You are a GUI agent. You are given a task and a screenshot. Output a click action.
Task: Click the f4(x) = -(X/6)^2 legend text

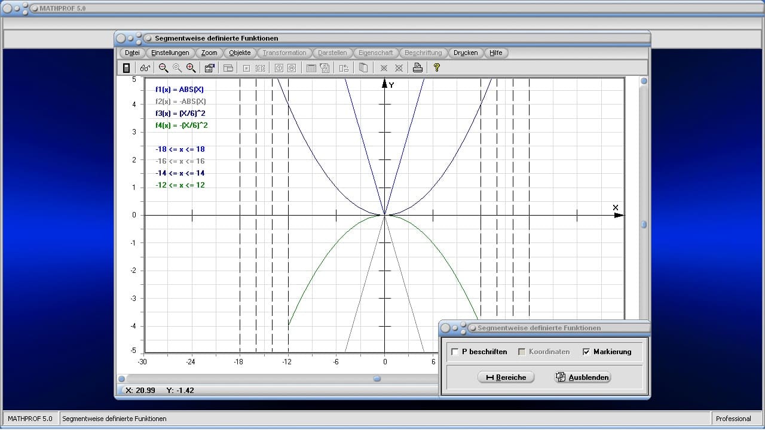point(182,125)
